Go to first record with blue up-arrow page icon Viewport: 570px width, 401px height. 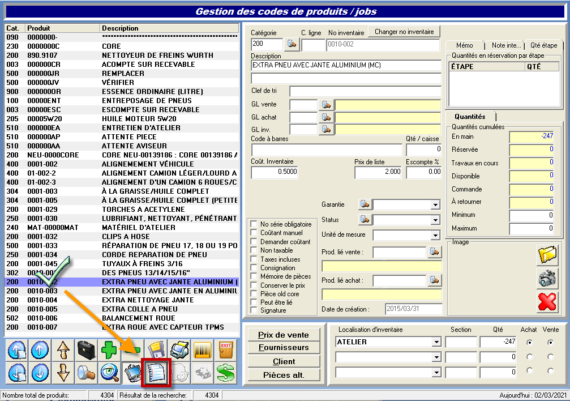pos(17,350)
